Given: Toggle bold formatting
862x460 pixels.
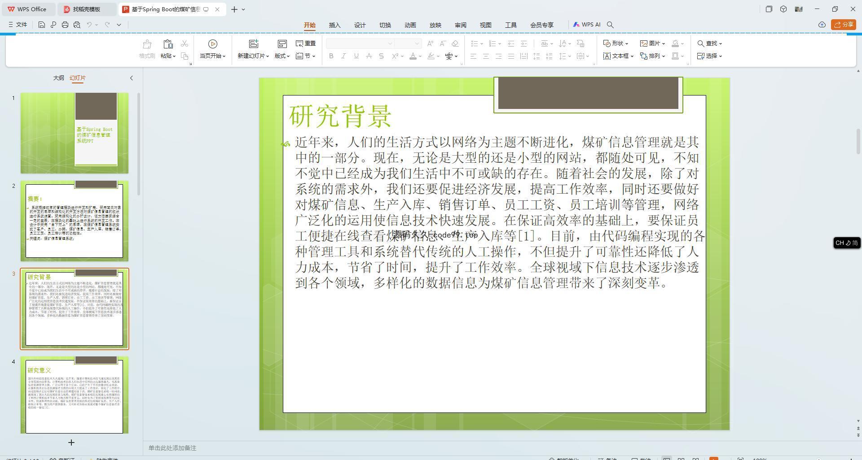Looking at the screenshot, I should coord(331,56).
